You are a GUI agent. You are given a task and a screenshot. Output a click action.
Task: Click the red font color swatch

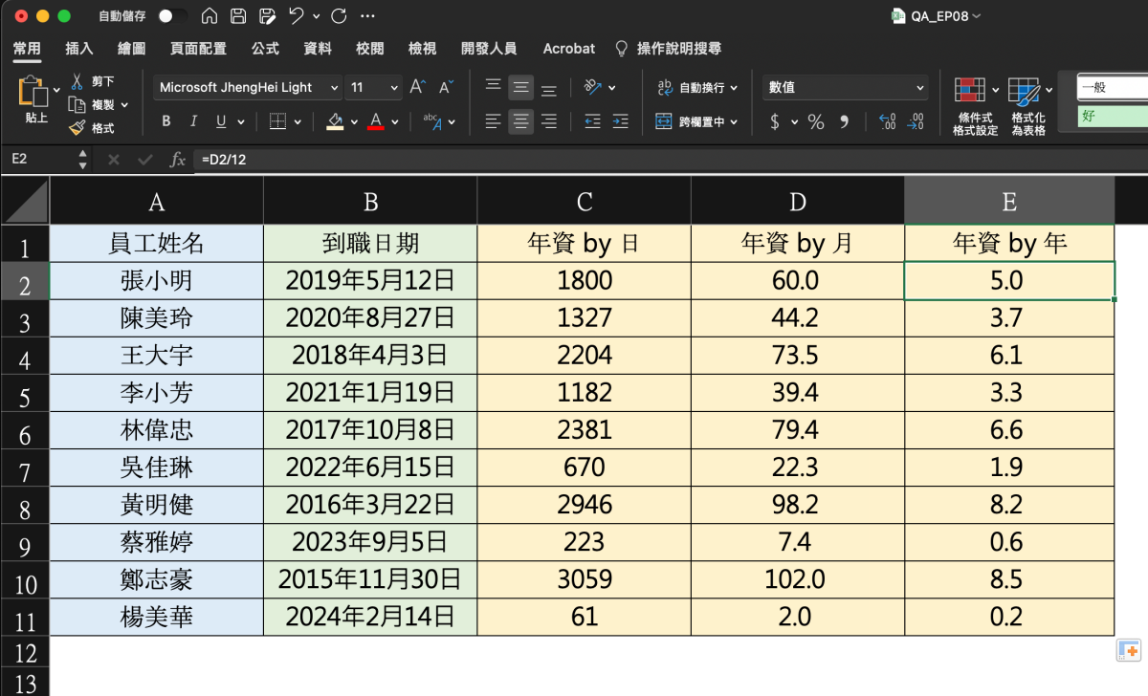[x=376, y=121]
